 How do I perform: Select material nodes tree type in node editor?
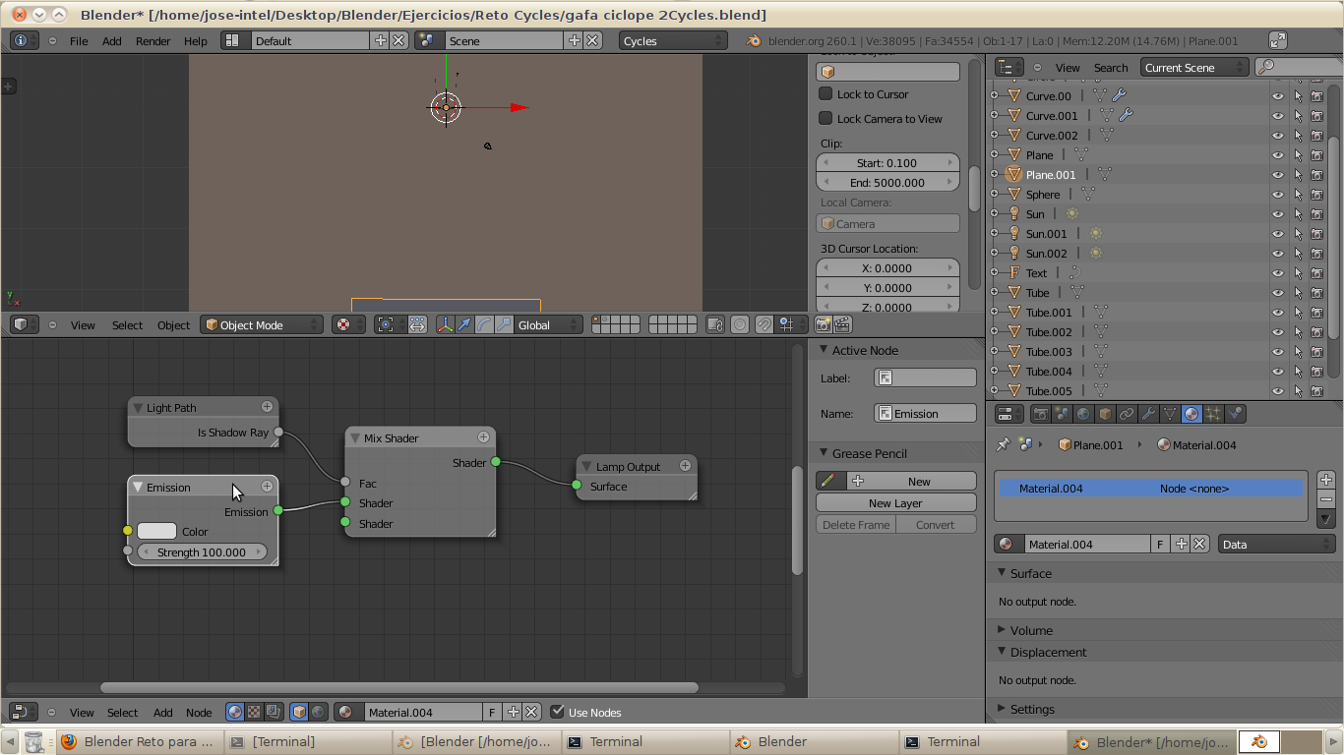tap(235, 712)
